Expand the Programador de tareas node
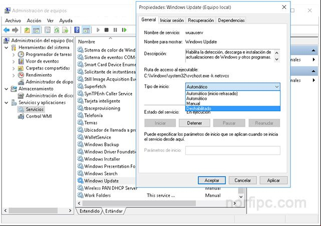This screenshot has height=226, width=321. (14, 55)
